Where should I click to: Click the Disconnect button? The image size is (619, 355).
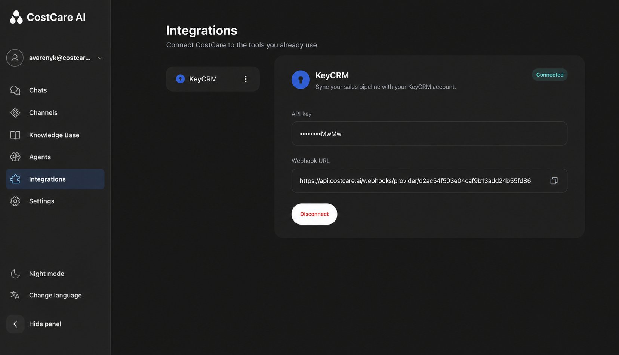pyautogui.click(x=314, y=214)
